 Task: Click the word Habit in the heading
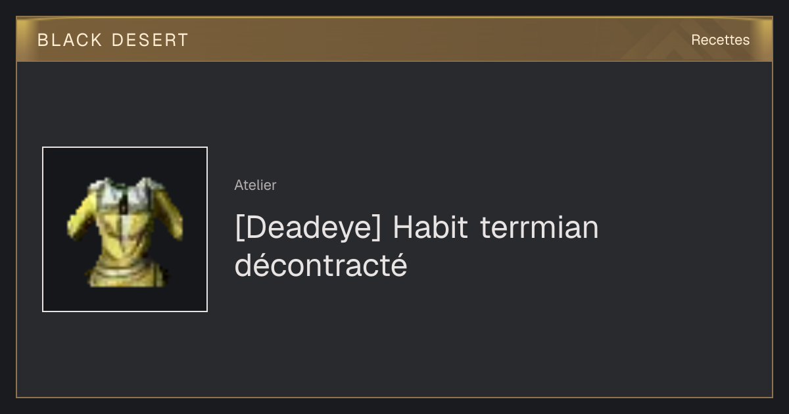[431, 228]
